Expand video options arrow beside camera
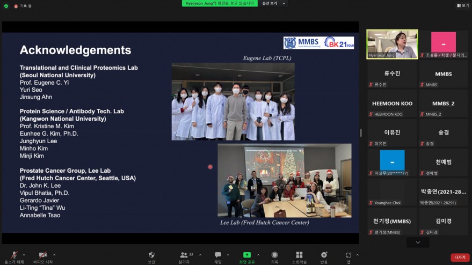Viewport: 472px width, 265px height. coord(54,255)
